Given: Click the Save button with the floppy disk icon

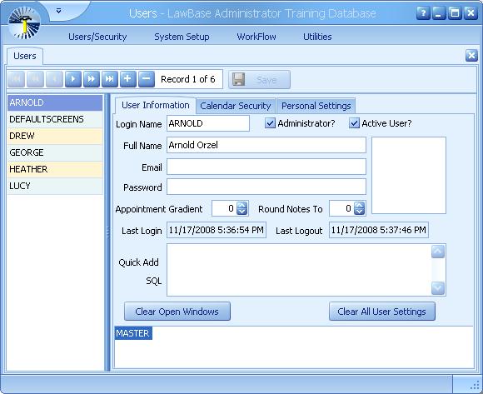Looking at the screenshot, I should (x=259, y=80).
